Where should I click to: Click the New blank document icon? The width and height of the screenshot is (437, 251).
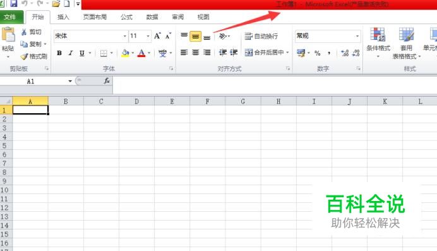[x=66, y=4]
